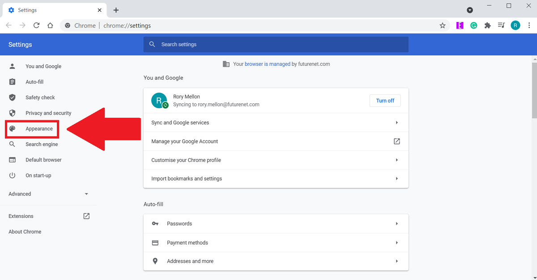Bookmark the page with the star icon
This screenshot has width=537, height=280.
pos(443,25)
